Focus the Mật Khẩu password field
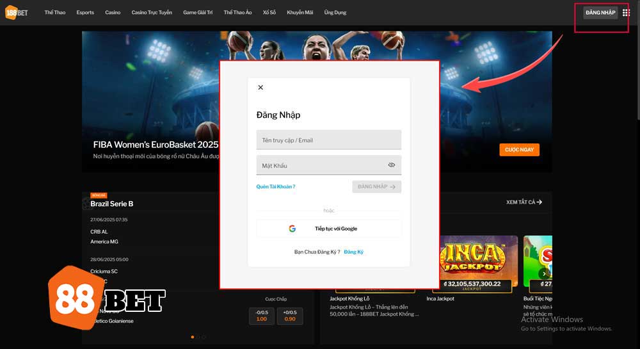640x349 pixels. click(x=320, y=165)
